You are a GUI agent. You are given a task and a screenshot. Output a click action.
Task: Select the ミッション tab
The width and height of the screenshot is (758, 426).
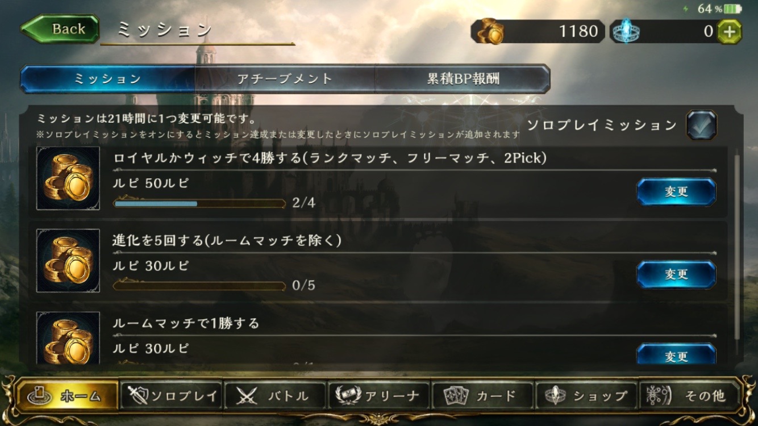[x=108, y=79]
